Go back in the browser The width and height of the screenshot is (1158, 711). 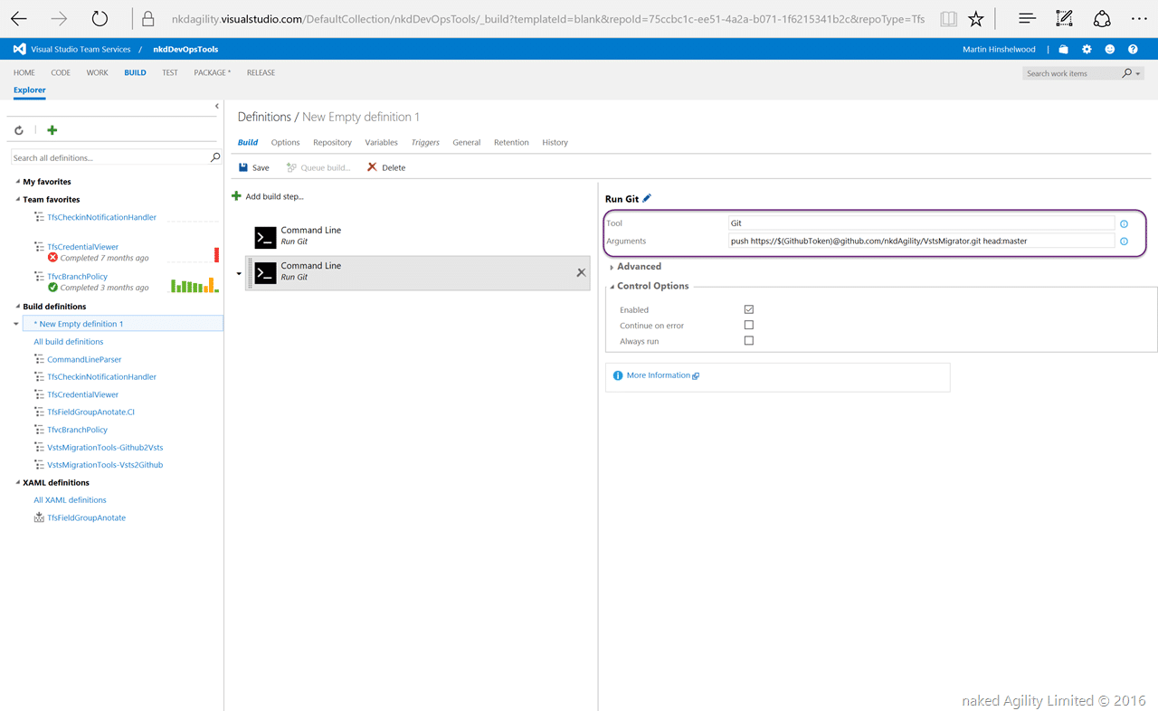tap(19, 18)
